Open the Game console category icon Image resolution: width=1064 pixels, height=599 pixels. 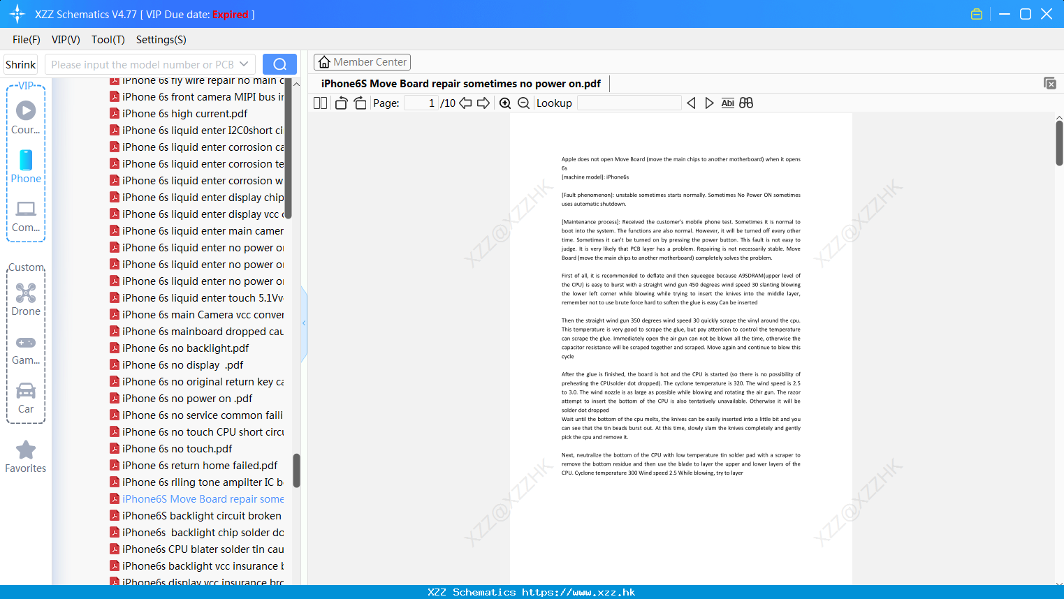click(26, 349)
